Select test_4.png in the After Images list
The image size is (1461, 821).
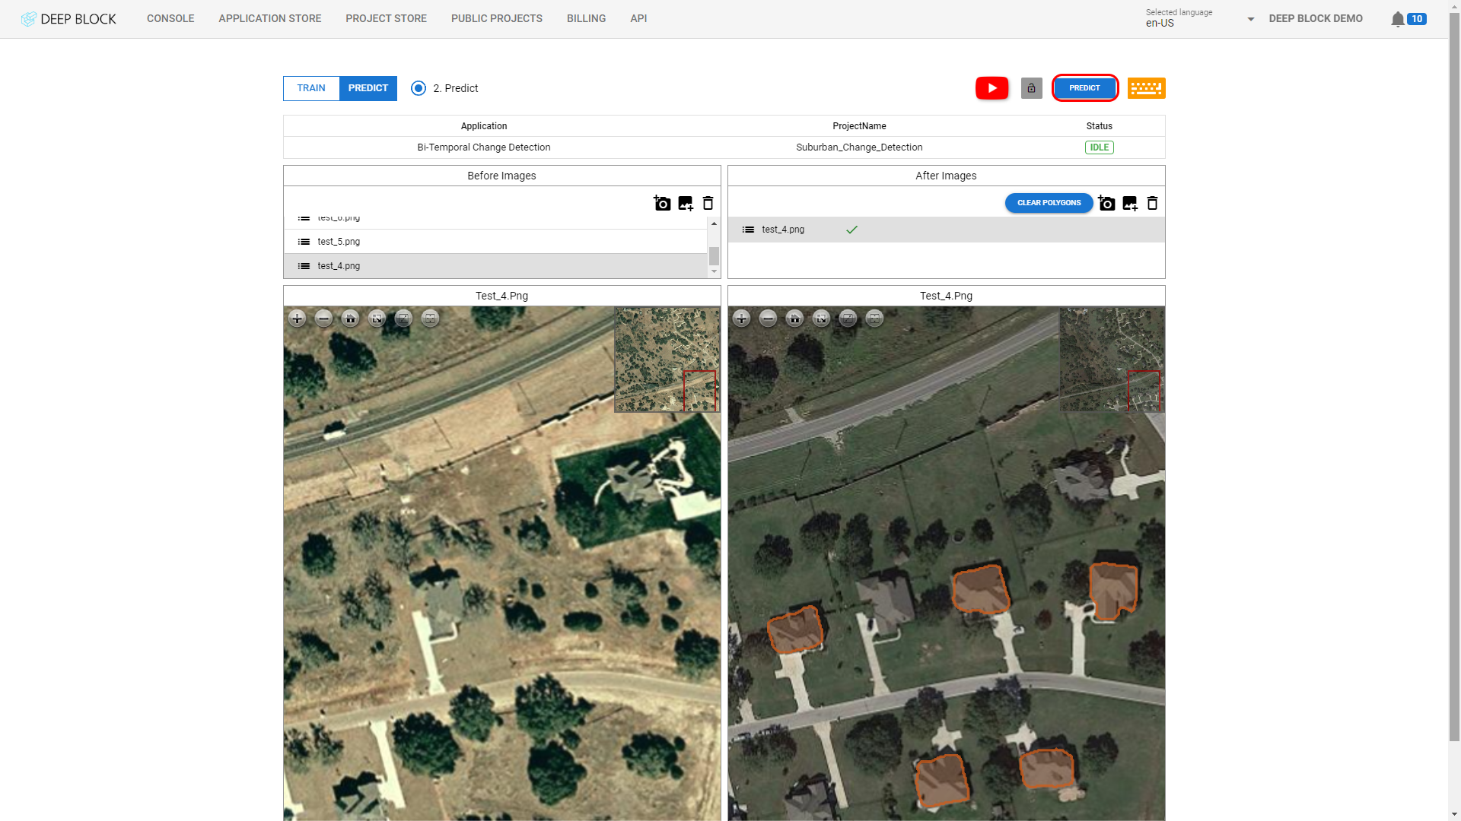[x=946, y=230]
